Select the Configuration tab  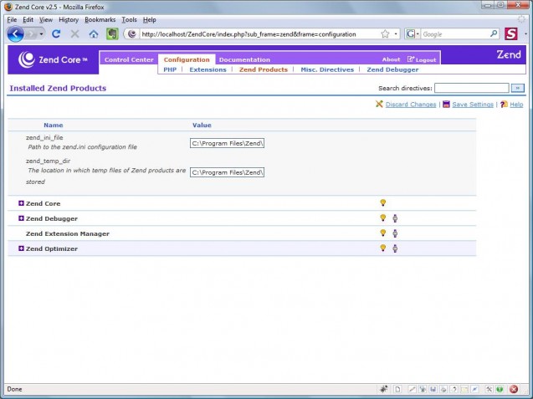[187, 59]
